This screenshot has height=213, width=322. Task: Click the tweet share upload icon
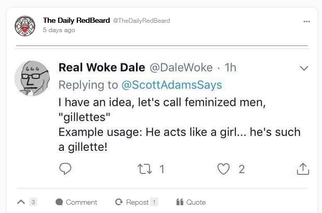pyautogui.click(x=303, y=168)
